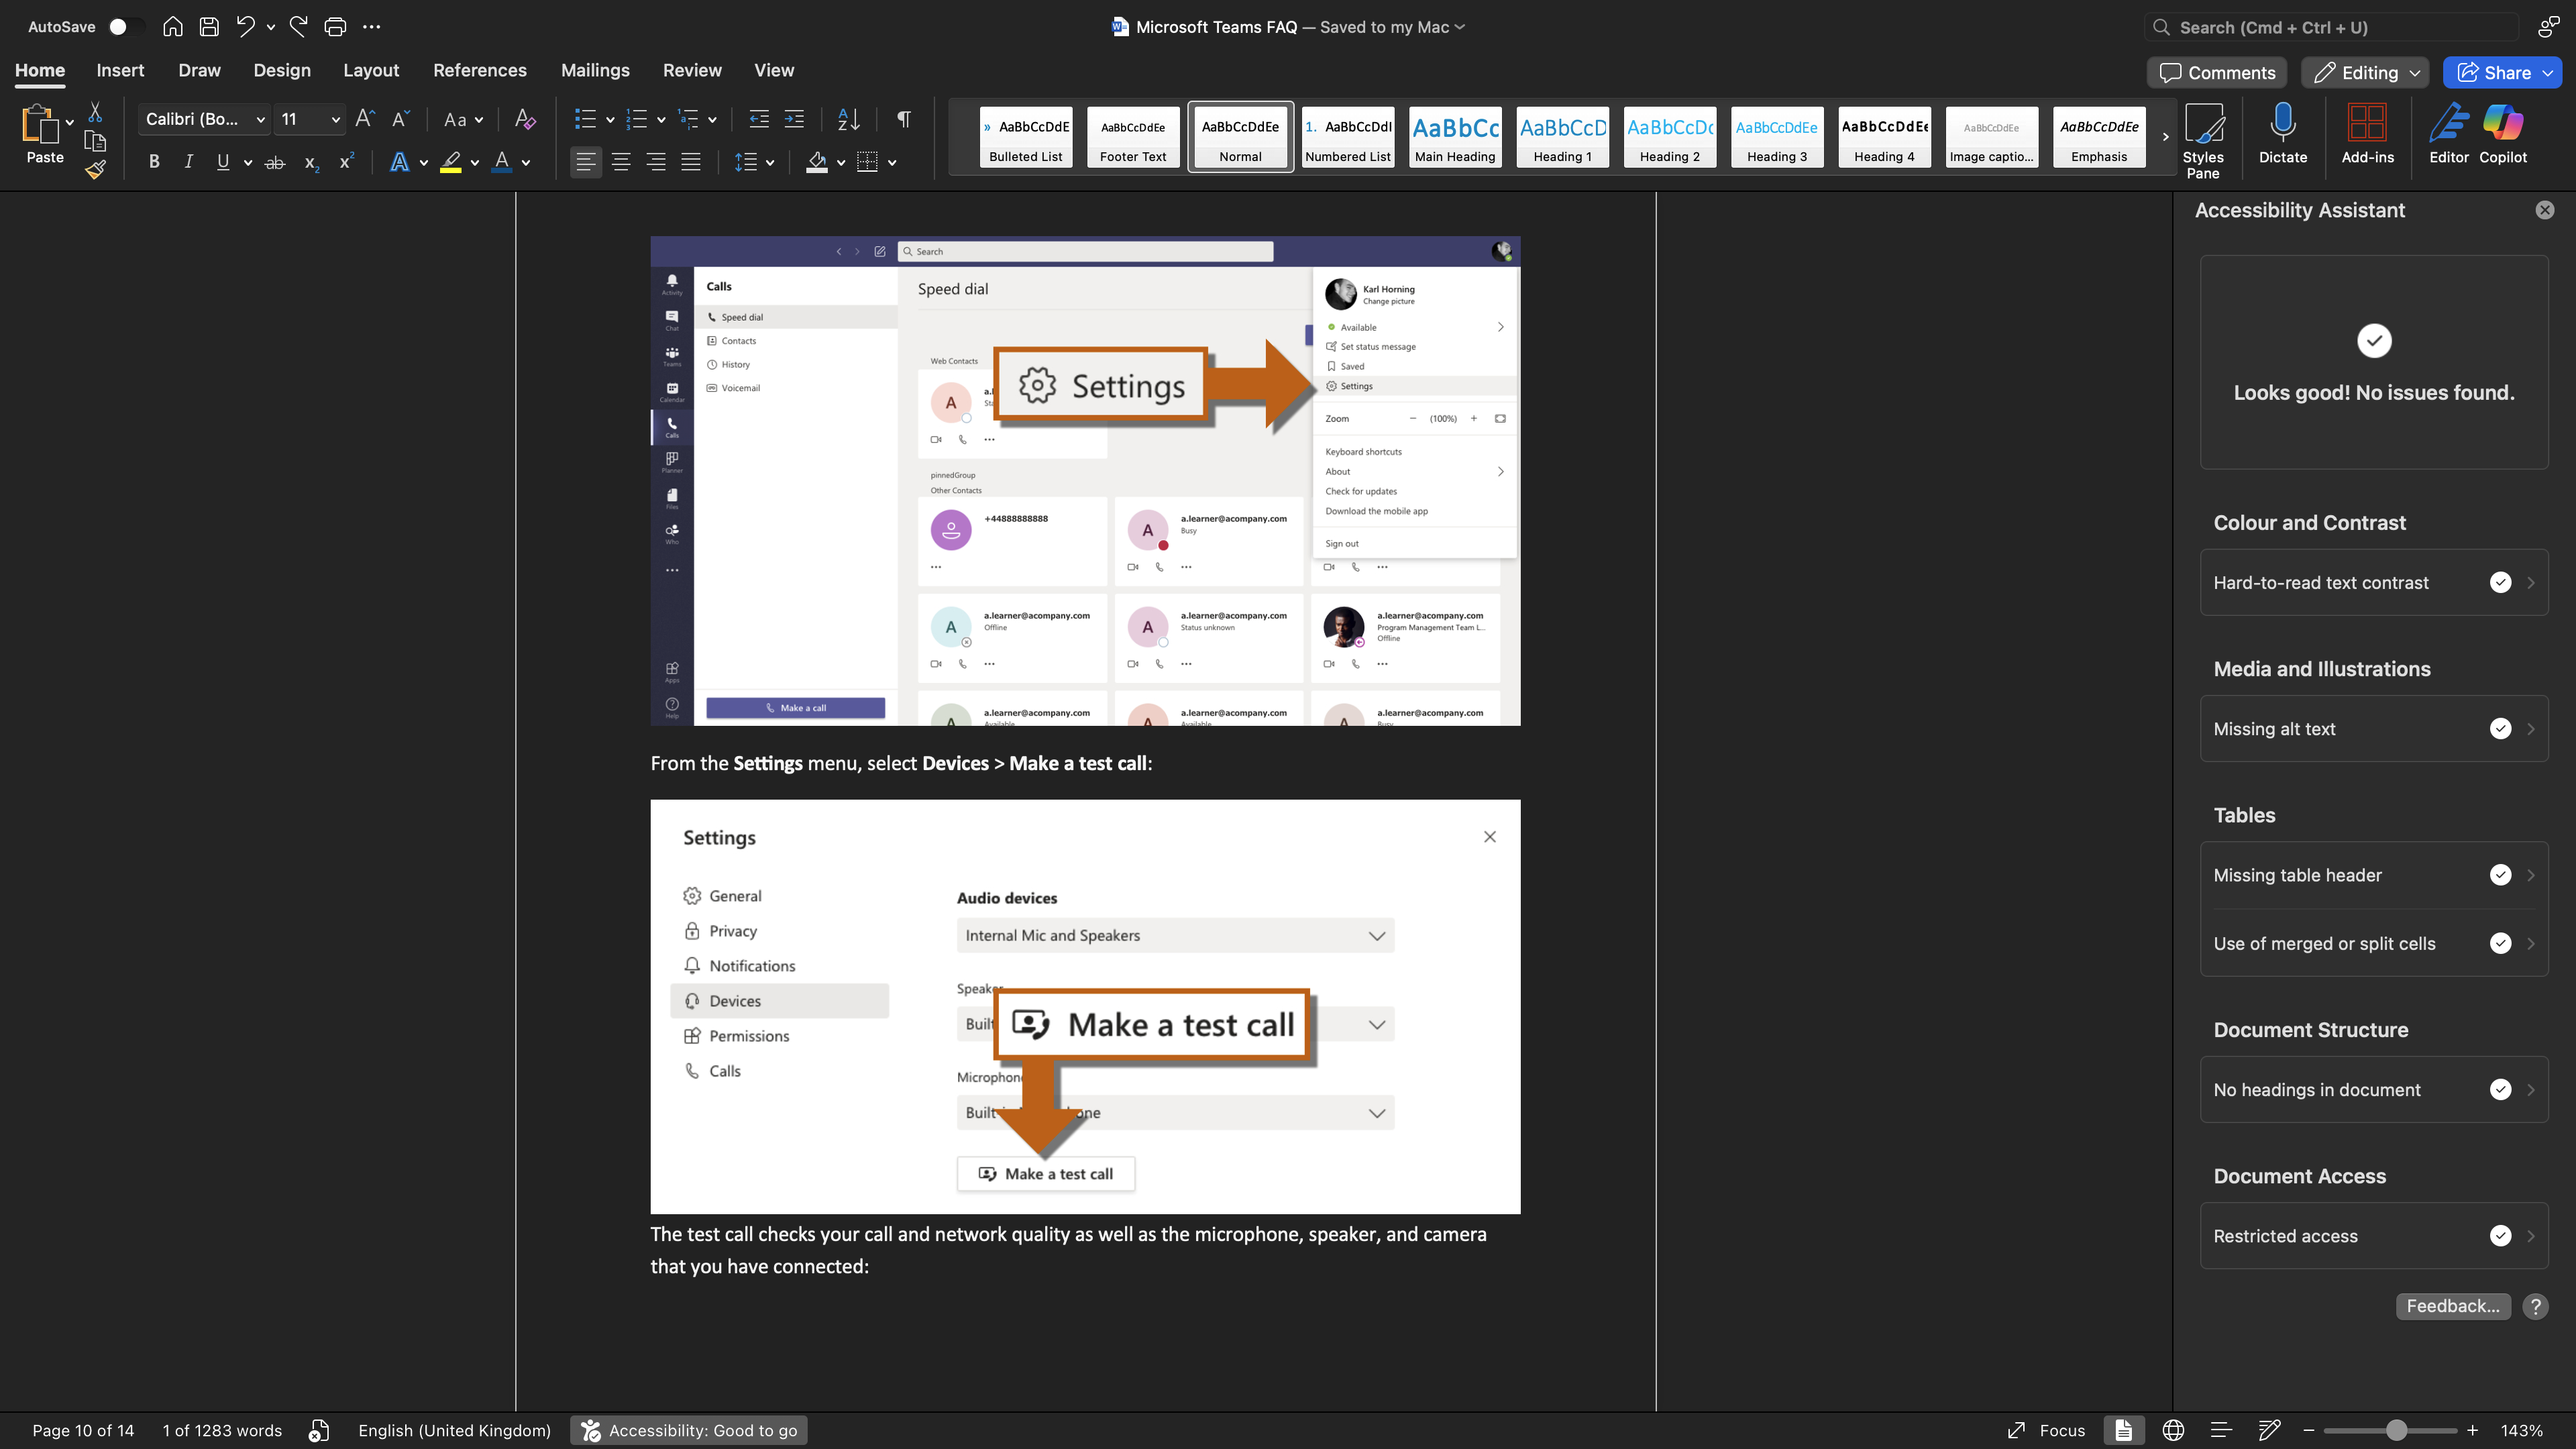Screen dimensions: 2576x1449
Task: Open Copilot
Action: 2502,133
